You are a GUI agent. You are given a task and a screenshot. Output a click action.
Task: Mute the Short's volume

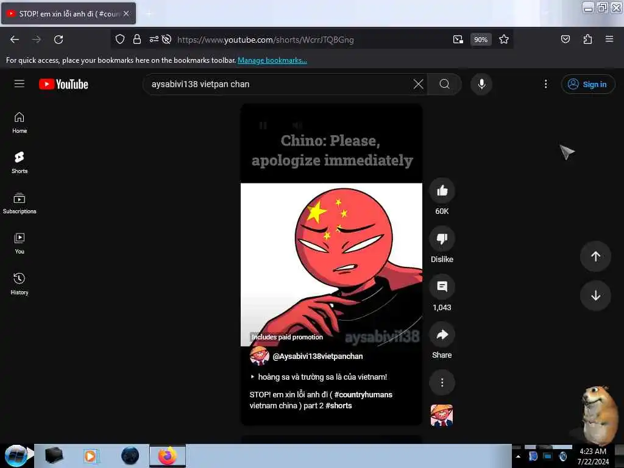coord(297,126)
